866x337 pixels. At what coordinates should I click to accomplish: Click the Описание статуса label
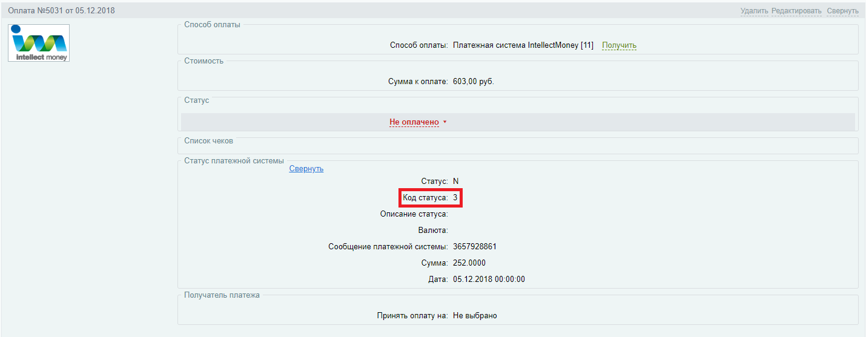pyautogui.click(x=414, y=214)
